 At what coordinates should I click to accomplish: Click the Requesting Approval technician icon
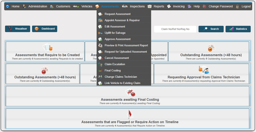[x=204, y=70]
